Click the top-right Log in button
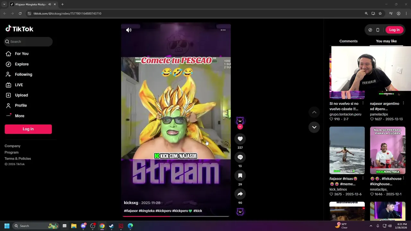This screenshot has width=411, height=231. pos(394,30)
